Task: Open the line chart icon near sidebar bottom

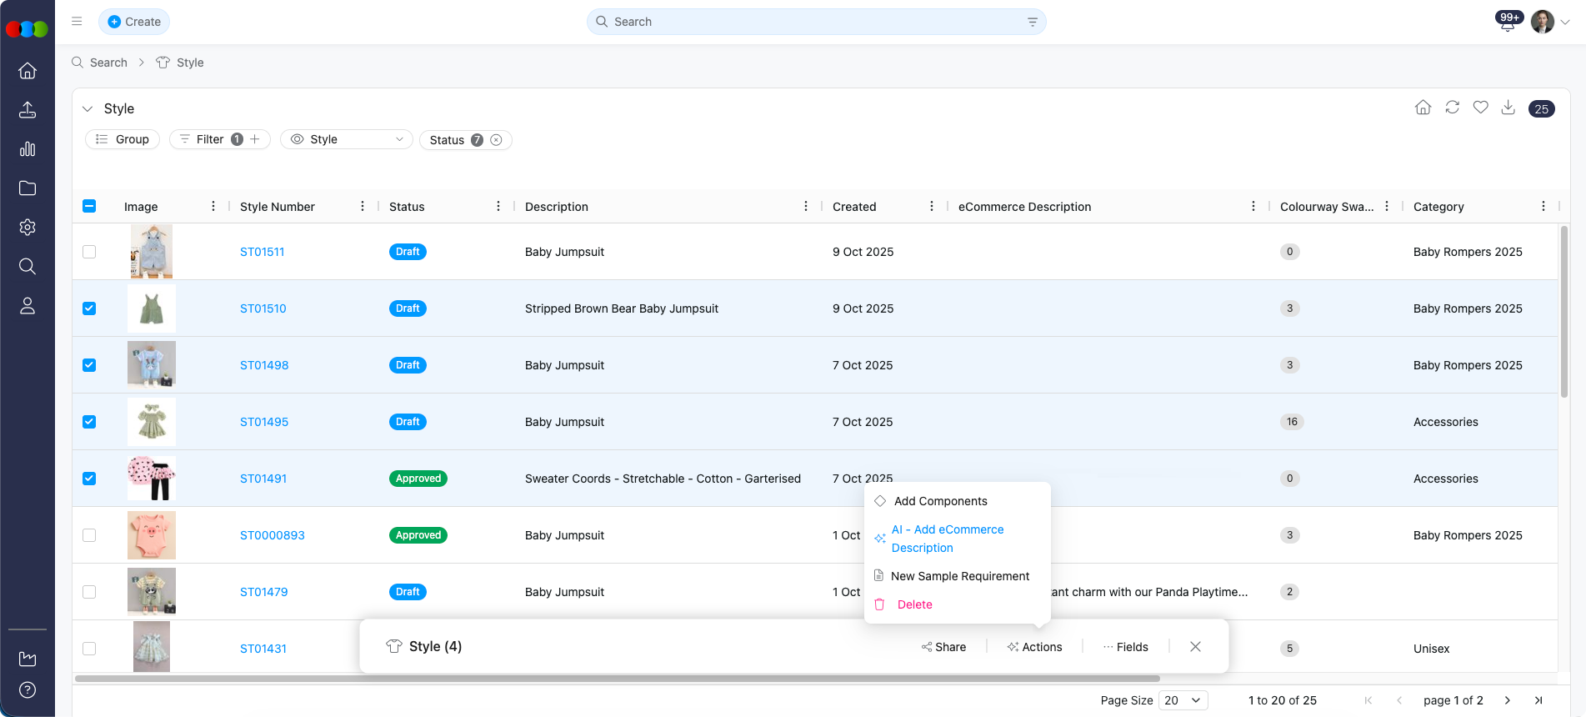Action: [x=28, y=659]
